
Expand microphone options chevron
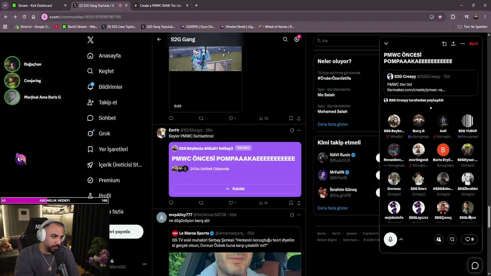(x=401, y=240)
